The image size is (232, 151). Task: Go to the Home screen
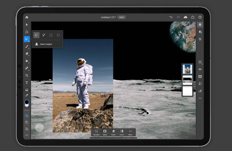[27, 17]
